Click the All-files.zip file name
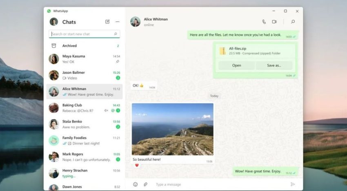Viewport: 347px width, 191px height. click(x=238, y=49)
